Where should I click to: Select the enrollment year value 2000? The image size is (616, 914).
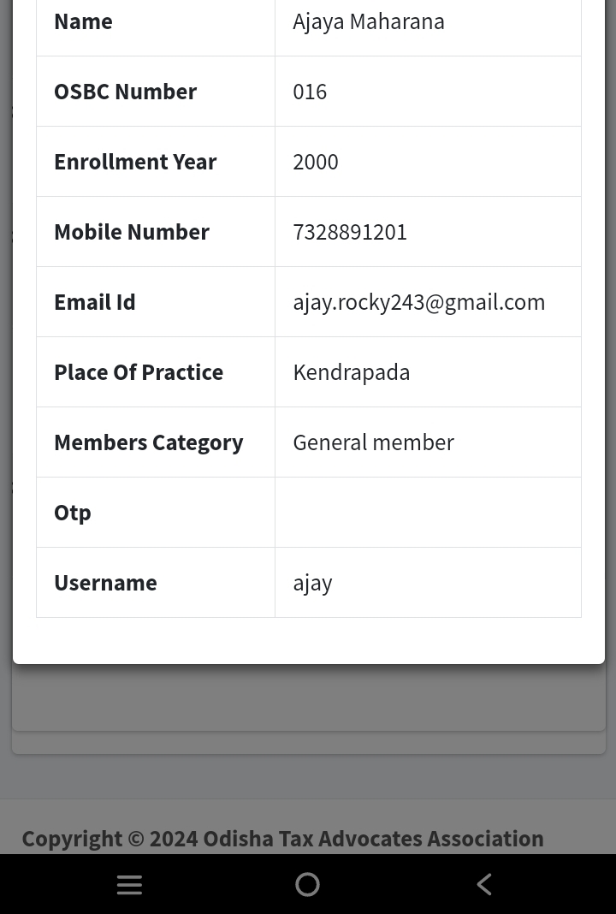click(316, 162)
